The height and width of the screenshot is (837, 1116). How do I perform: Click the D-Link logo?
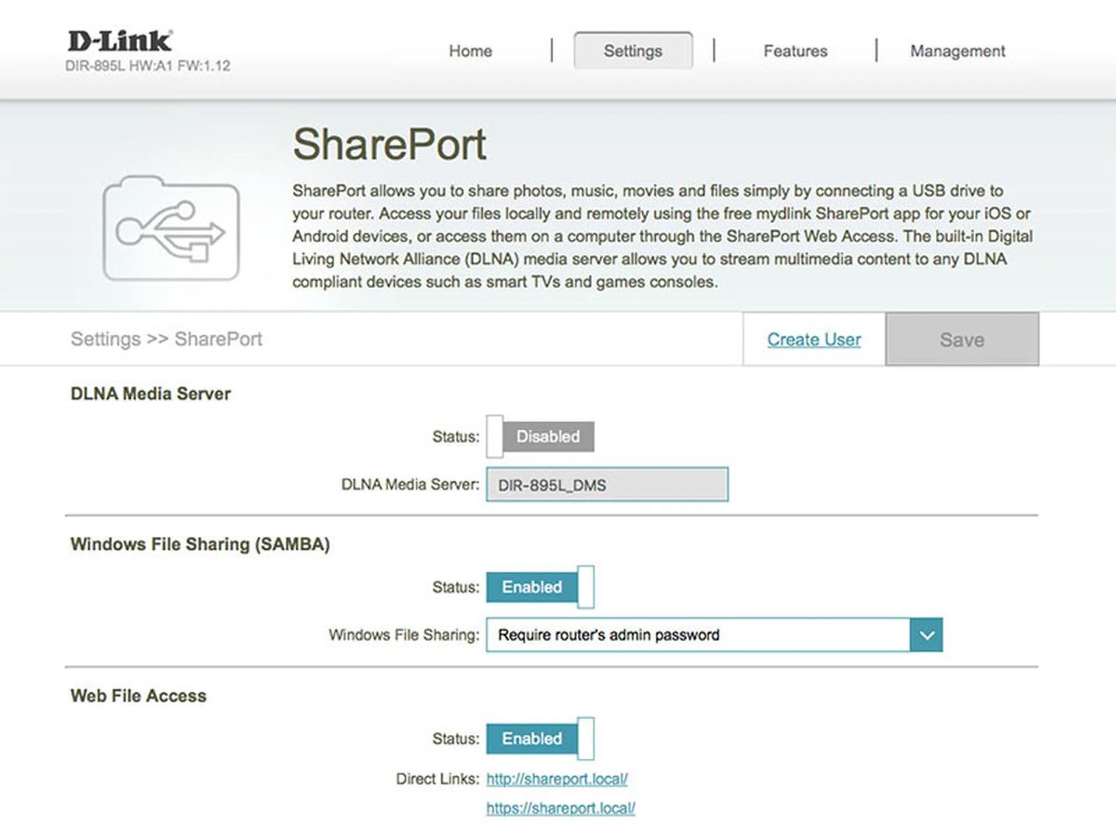(x=120, y=41)
